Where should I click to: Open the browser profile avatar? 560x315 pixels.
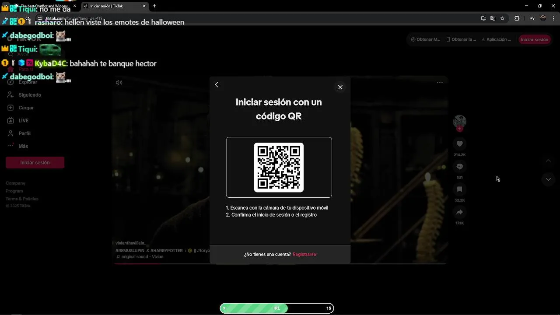coord(543,18)
